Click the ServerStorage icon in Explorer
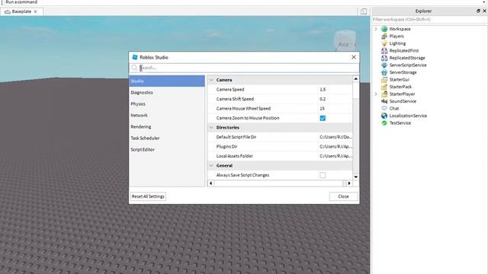The width and height of the screenshot is (488, 274). 384,72
